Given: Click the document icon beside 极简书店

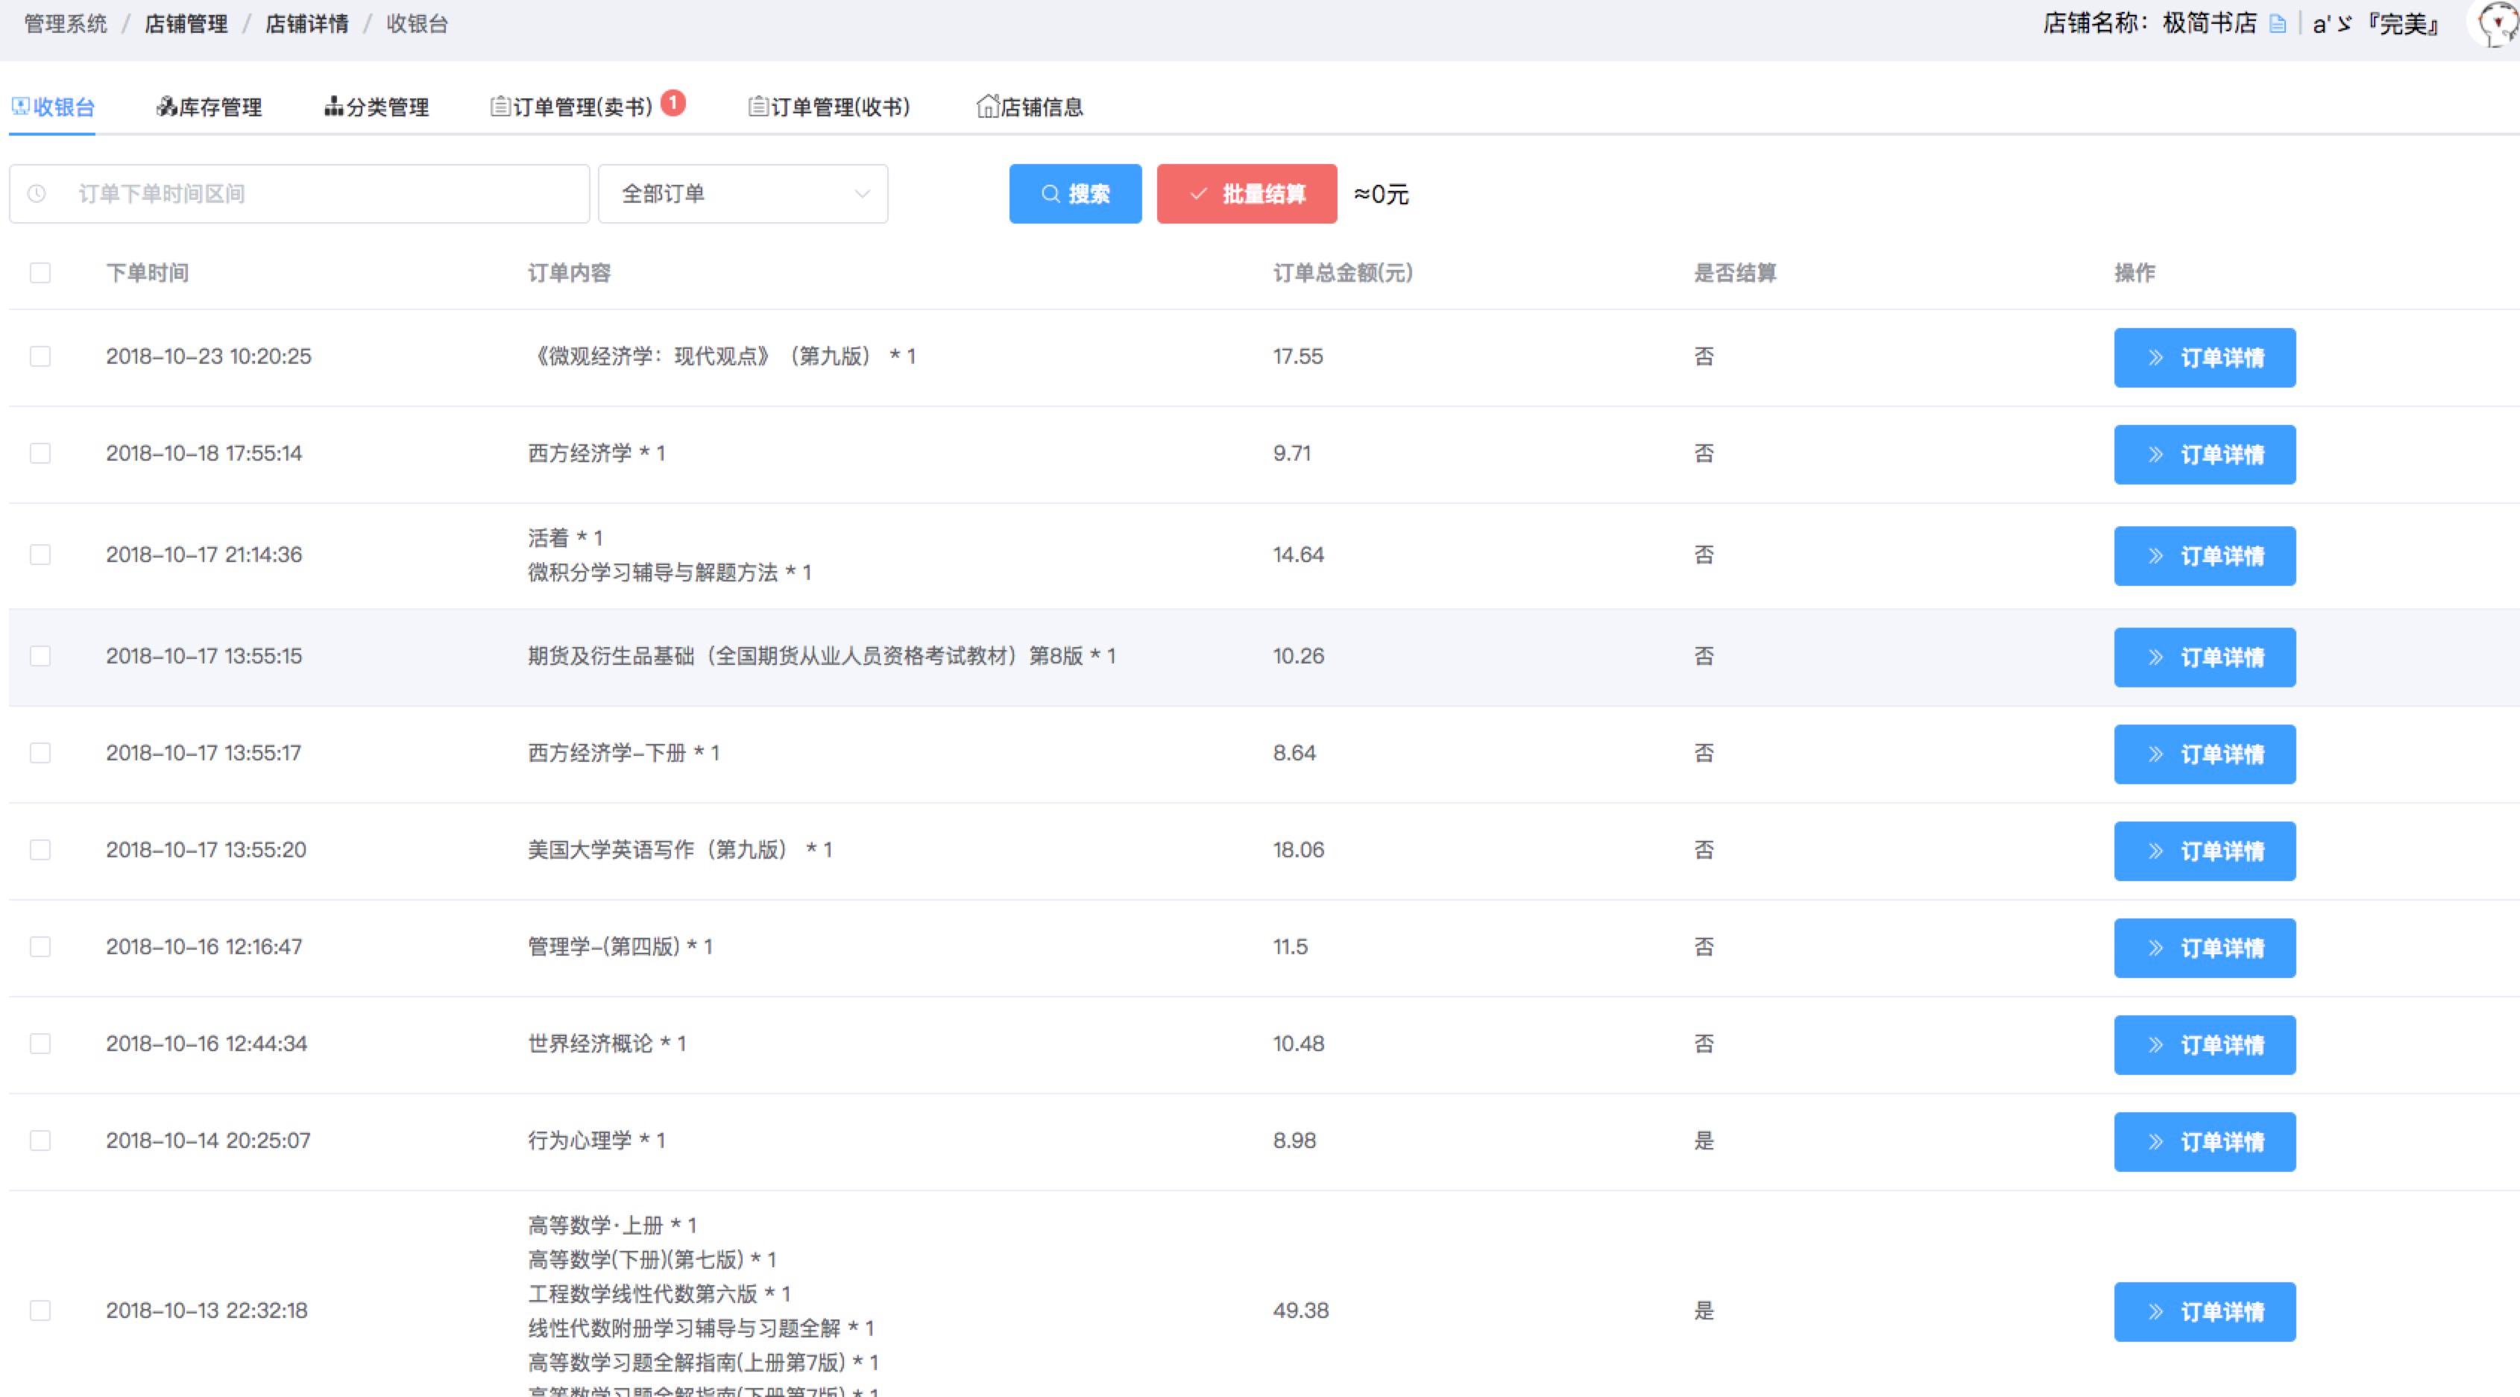Looking at the screenshot, I should coord(2278,23).
